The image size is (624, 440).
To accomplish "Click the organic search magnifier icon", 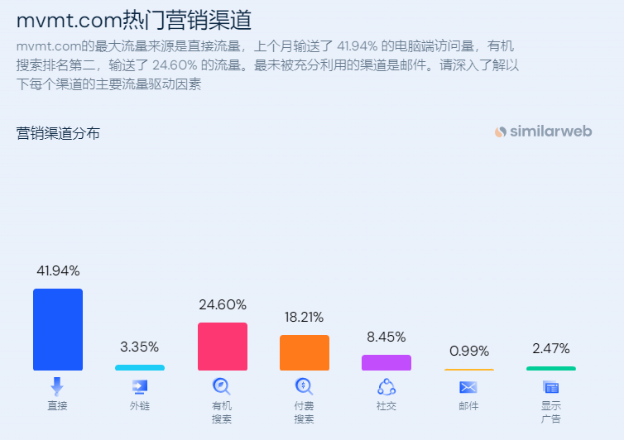I will pyautogui.click(x=222, y=386).
